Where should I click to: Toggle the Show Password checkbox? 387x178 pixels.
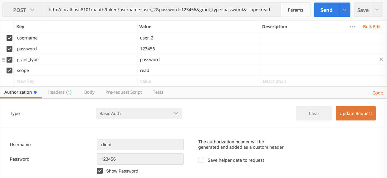[100, 171]
